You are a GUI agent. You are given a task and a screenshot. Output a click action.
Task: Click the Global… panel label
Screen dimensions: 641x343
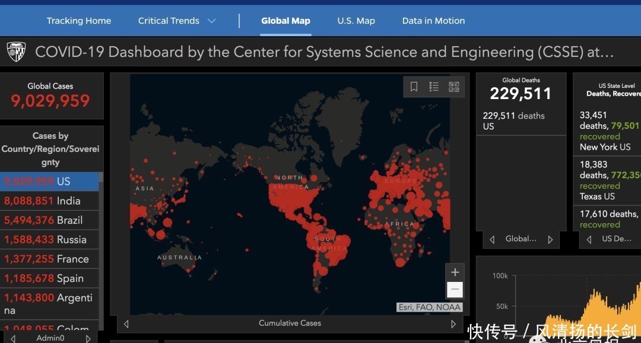521,239
